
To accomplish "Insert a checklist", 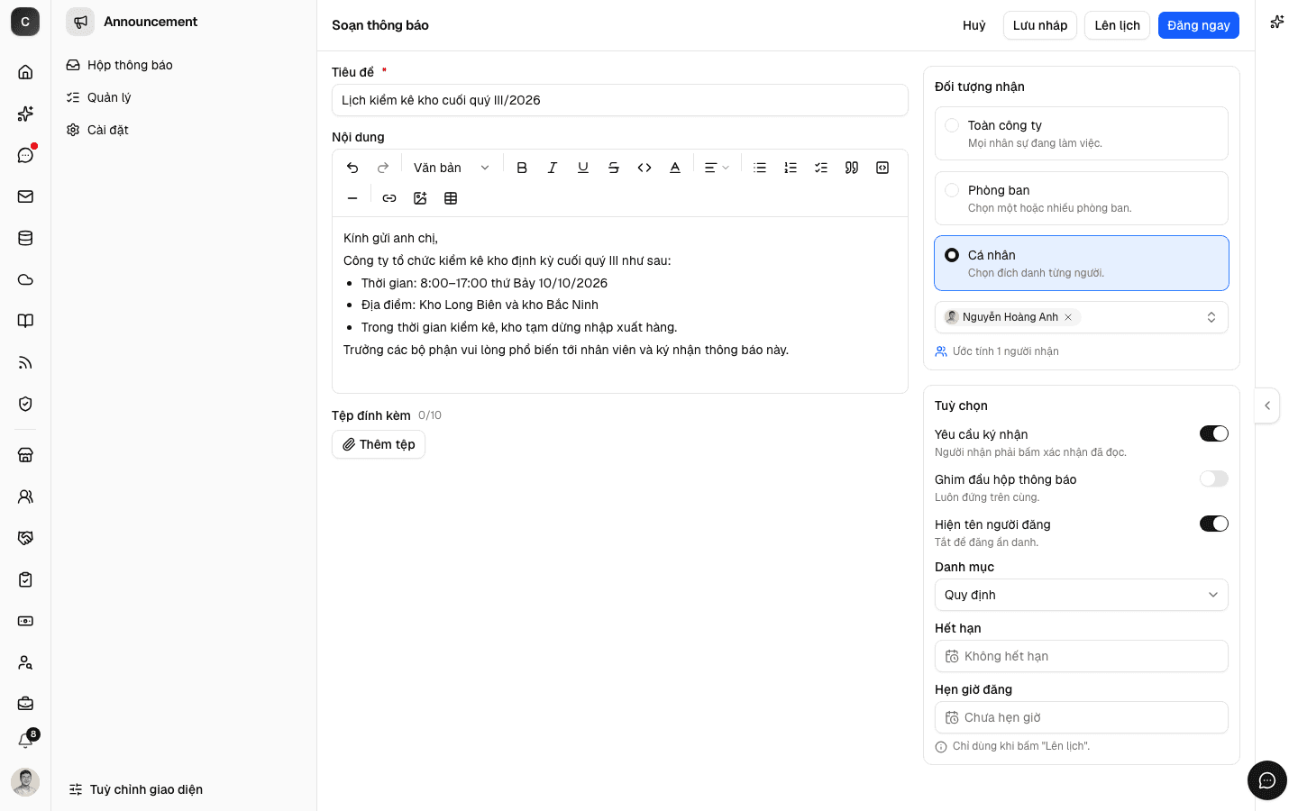I will (821, 168).
